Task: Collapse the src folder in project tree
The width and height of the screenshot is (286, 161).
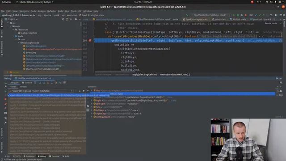Action: [8, 23]
